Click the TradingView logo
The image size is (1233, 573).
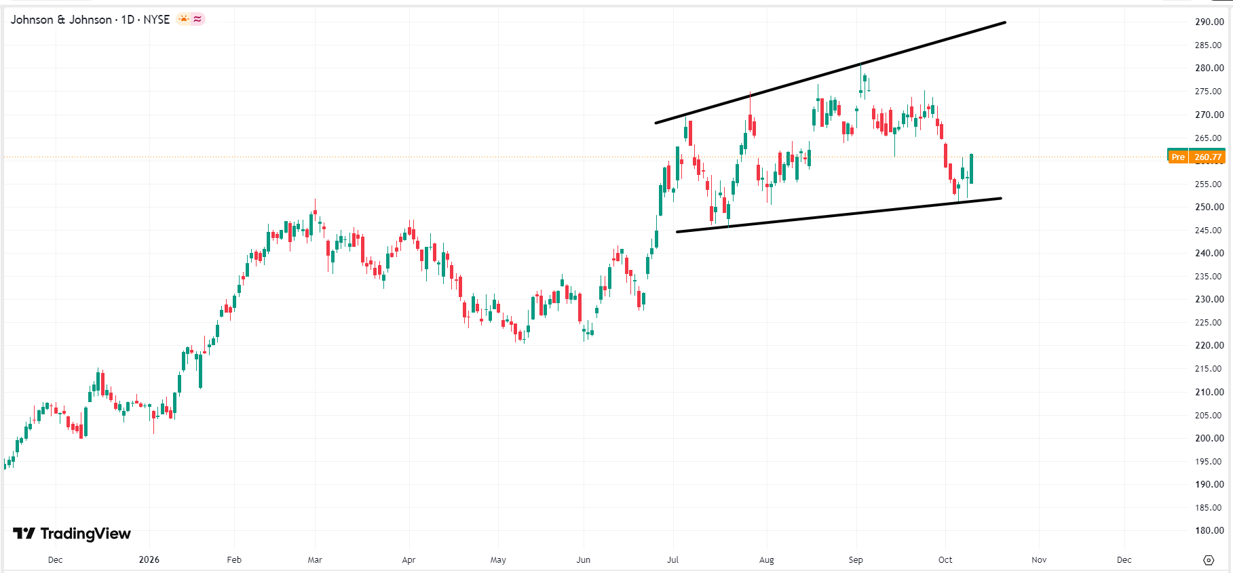point(72,534)
